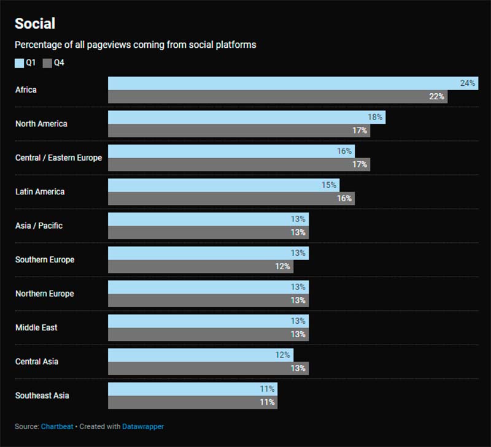Click the Chartbeat source link

[56, 426]
